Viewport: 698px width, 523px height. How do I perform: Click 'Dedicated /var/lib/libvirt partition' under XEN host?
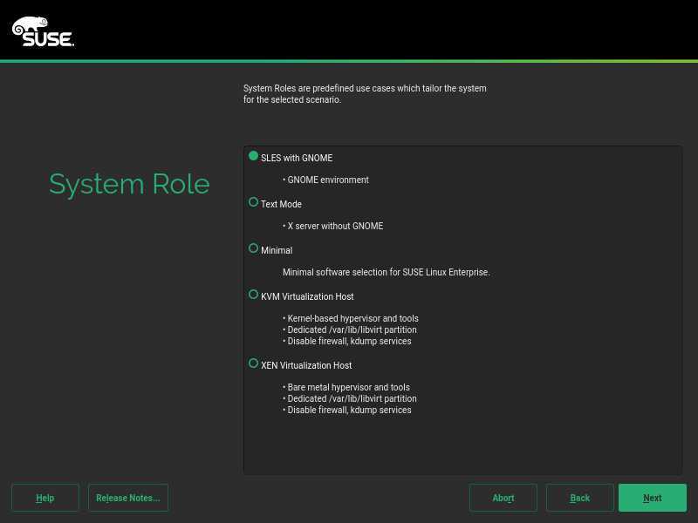tap(352, 399)
